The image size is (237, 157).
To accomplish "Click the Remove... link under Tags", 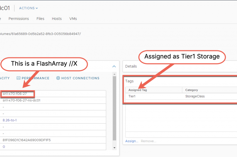I will [148, 141].
